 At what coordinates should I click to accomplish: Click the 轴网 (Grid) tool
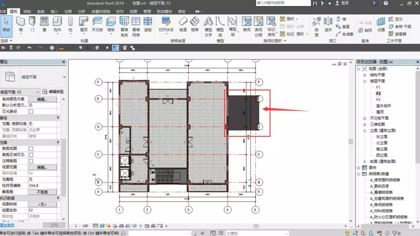coord(364,30)
